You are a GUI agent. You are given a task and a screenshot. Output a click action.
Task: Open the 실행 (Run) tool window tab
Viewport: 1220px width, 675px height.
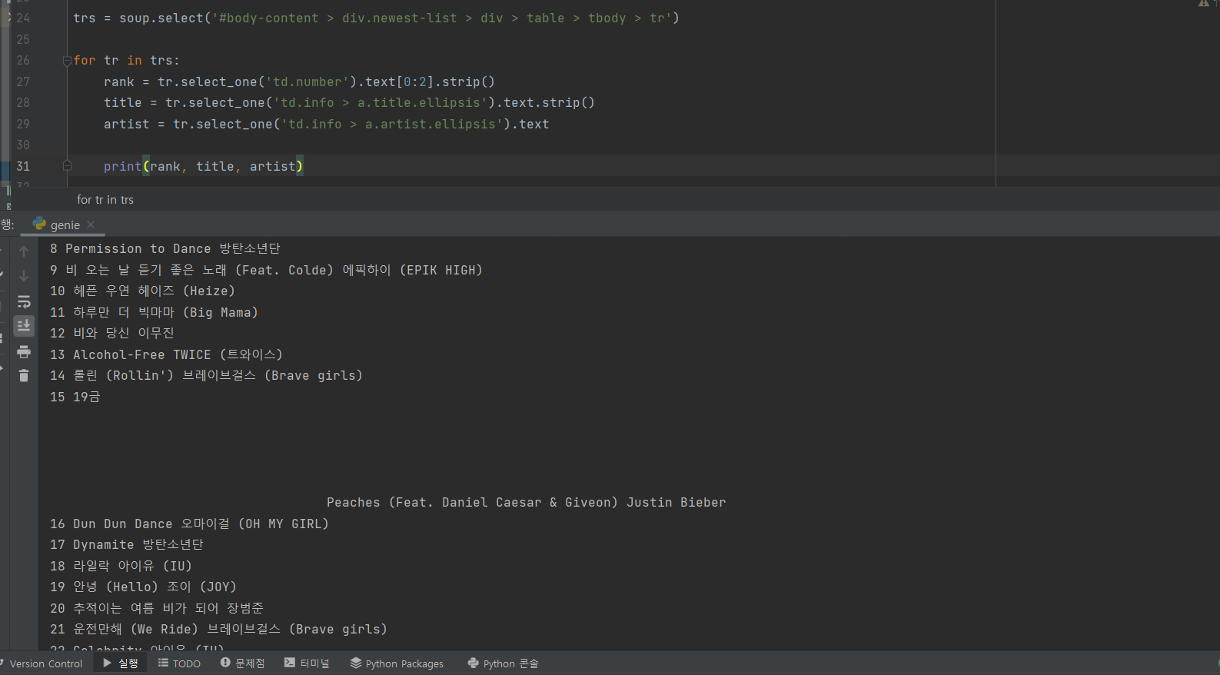[x=121, y=663]
